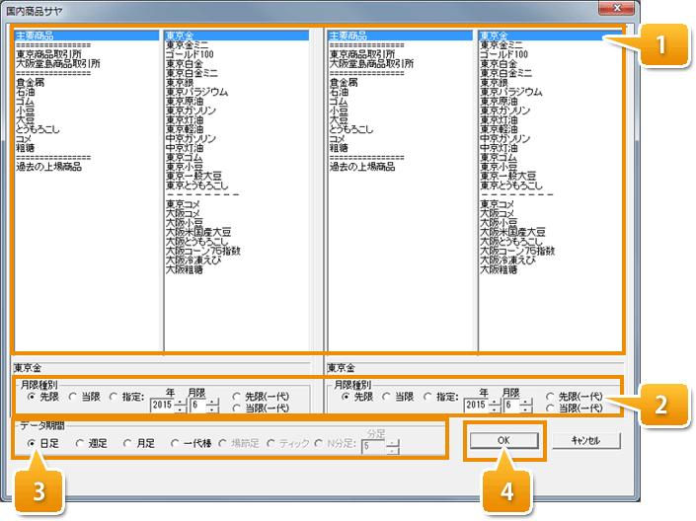Select 月足 monthly data period option
Screen dimensions: 696x521
click(x=127, y=443)
